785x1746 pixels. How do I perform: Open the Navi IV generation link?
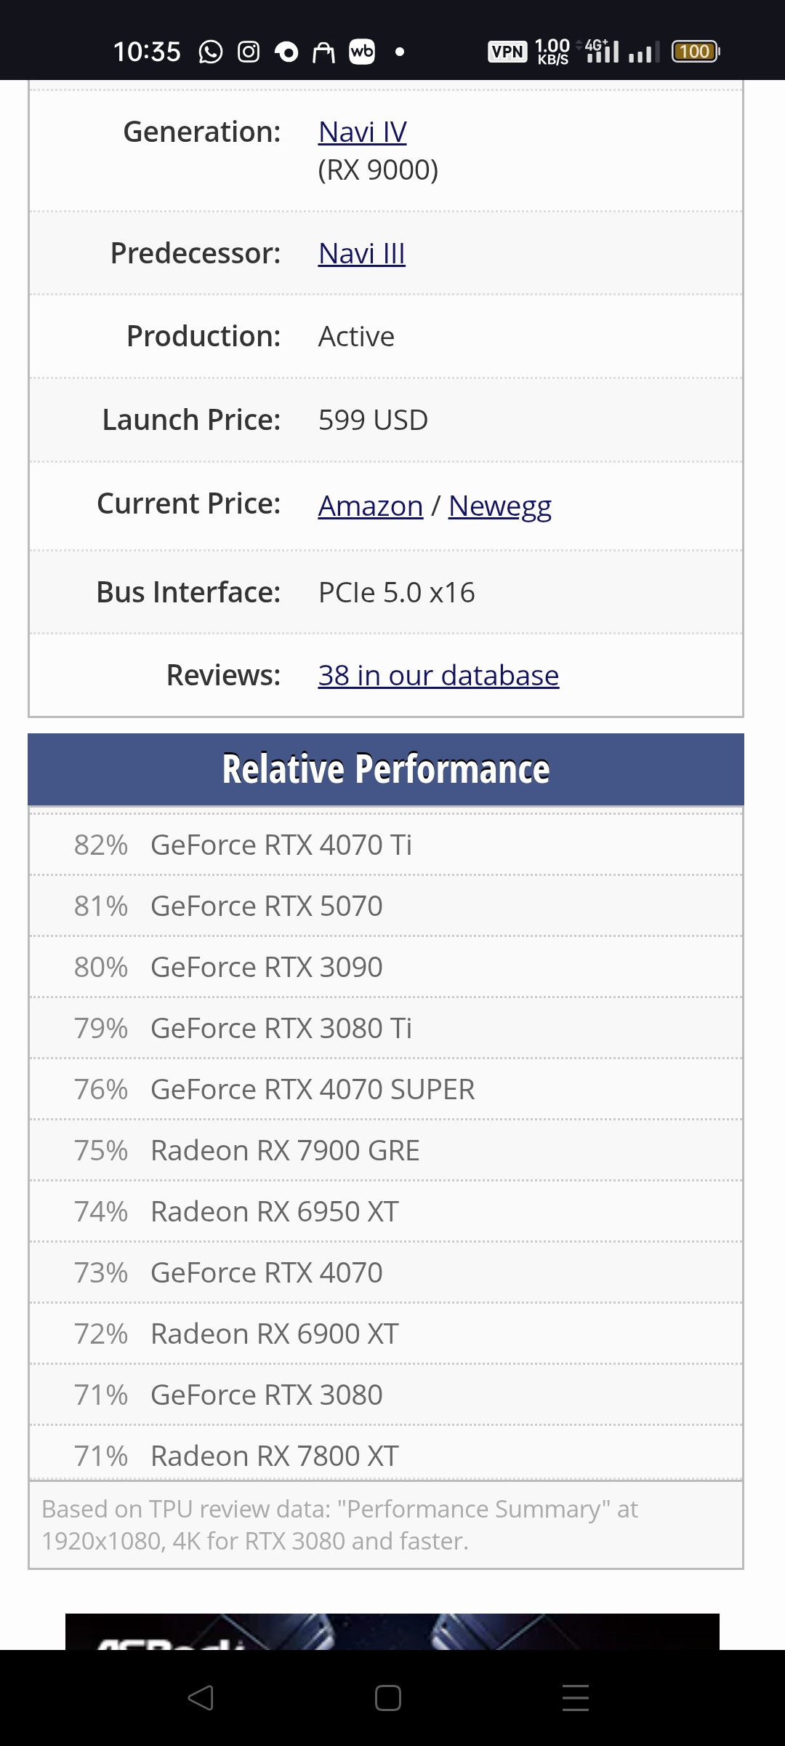tap(362, 132)
